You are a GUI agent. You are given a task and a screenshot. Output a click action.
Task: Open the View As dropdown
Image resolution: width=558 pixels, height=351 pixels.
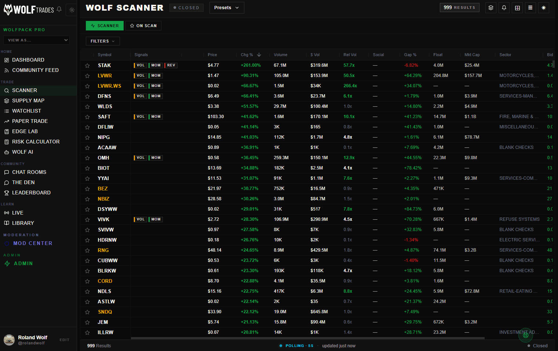pyautogui.click(x=36, y=40)
